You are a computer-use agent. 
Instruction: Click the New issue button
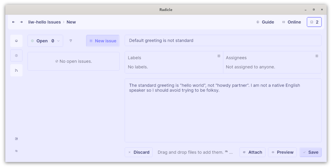pyautogui.click(x=103, y=41)
